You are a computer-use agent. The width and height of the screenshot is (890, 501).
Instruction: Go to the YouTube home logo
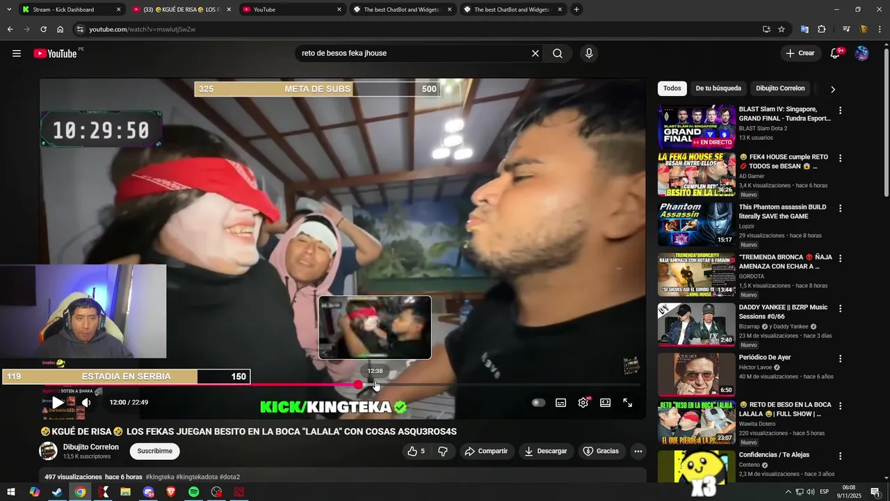55,54
